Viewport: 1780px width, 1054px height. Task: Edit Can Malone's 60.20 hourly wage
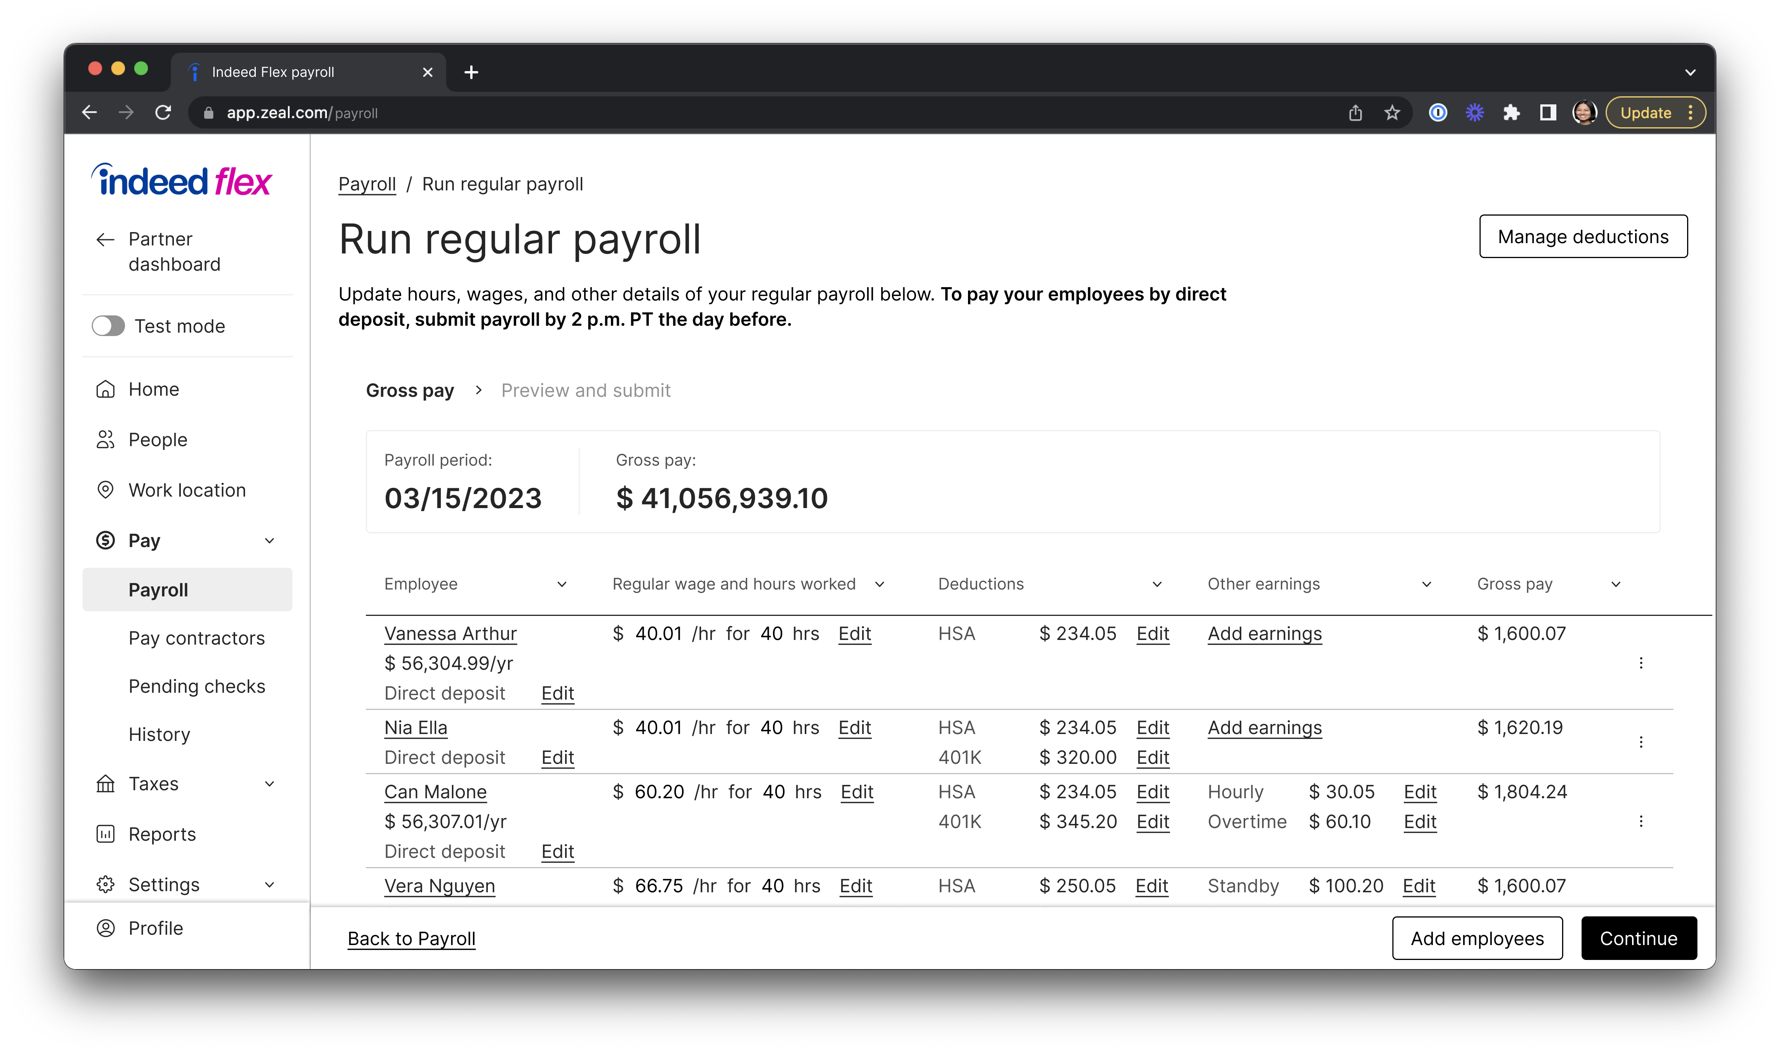[x=857, y=792]
